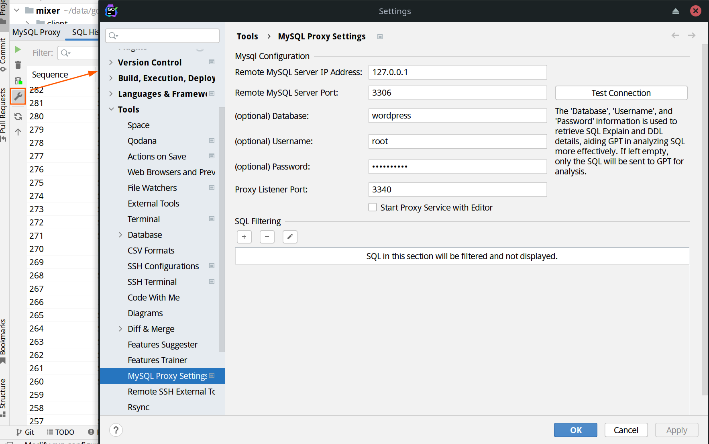Remove the SQL filter with minus icon
Viewport: 709px width, 444px height.
[267, 237]
